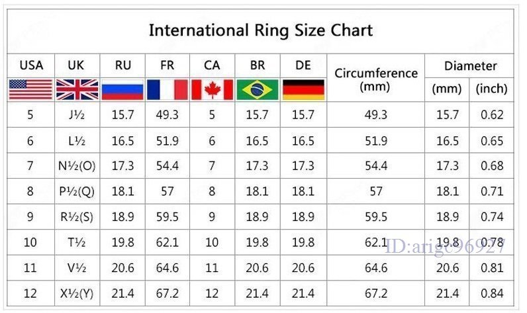527x313 pixels.
Task: Click the French flag icon
Action: coord(167,89)
